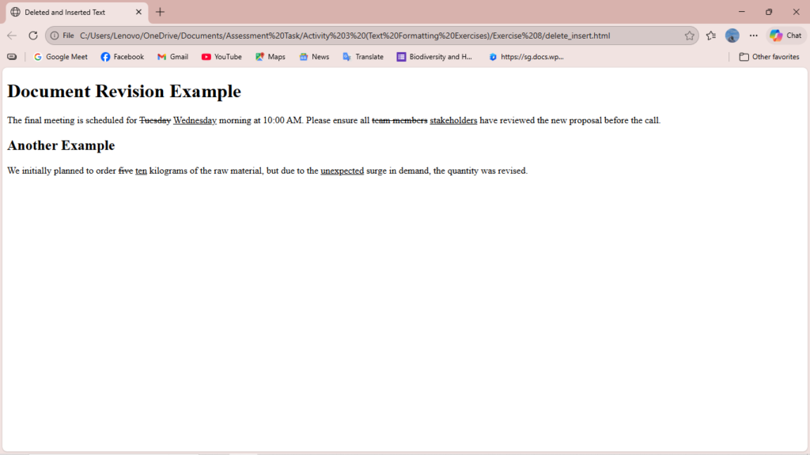Screen dimensions: 810x455
Task: Open the Gmail bookmark
Action: point(172,57)
